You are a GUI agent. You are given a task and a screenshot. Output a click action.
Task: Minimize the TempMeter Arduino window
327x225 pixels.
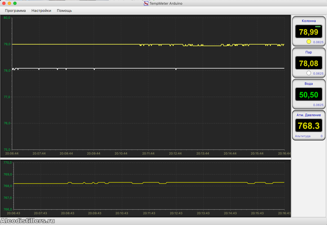(9, 3)
